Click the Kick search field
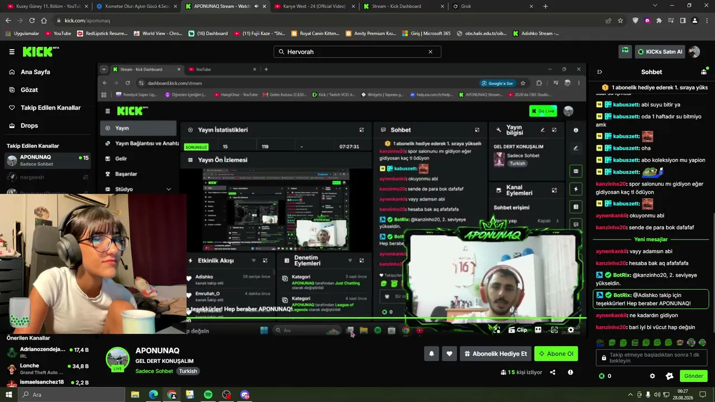The image size is (715, 402). coord(357,52)
